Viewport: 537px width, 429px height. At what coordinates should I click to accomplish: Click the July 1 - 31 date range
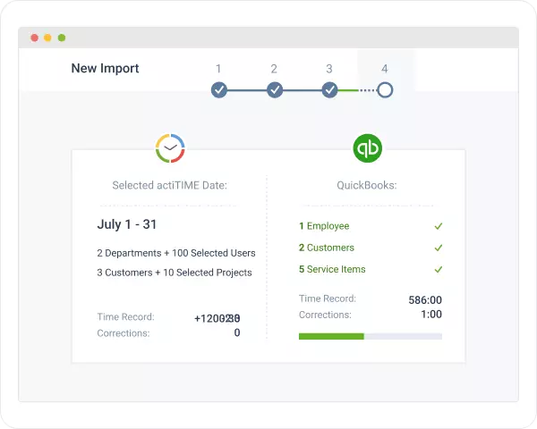[x=127, y=224]
